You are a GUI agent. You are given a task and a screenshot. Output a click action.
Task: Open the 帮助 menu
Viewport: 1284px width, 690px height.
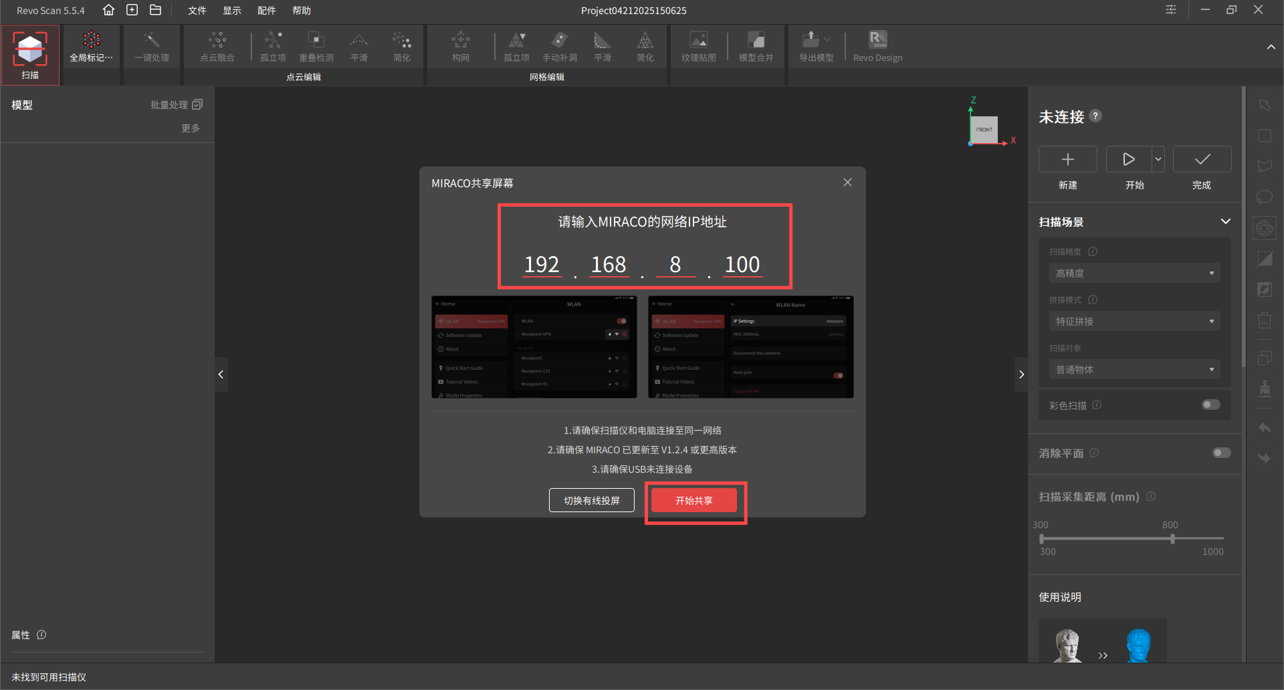point(302,10)
